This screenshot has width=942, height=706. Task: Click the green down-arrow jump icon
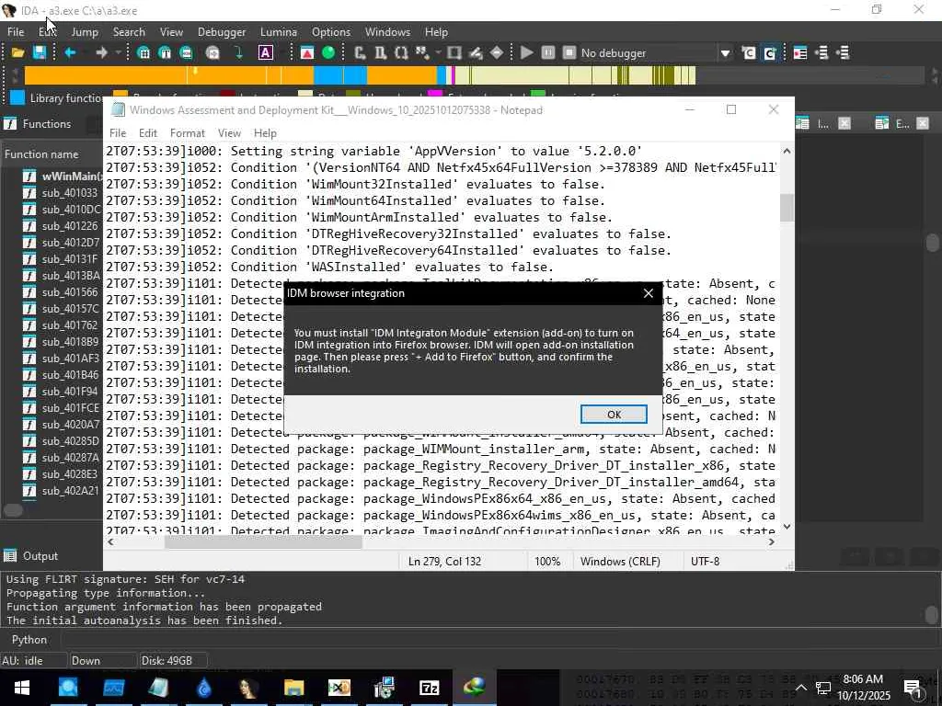(238, 52)
